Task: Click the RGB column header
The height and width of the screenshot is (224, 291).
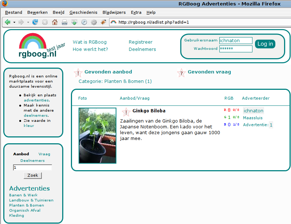Action: pyautogui.click(x=229, y=98)
